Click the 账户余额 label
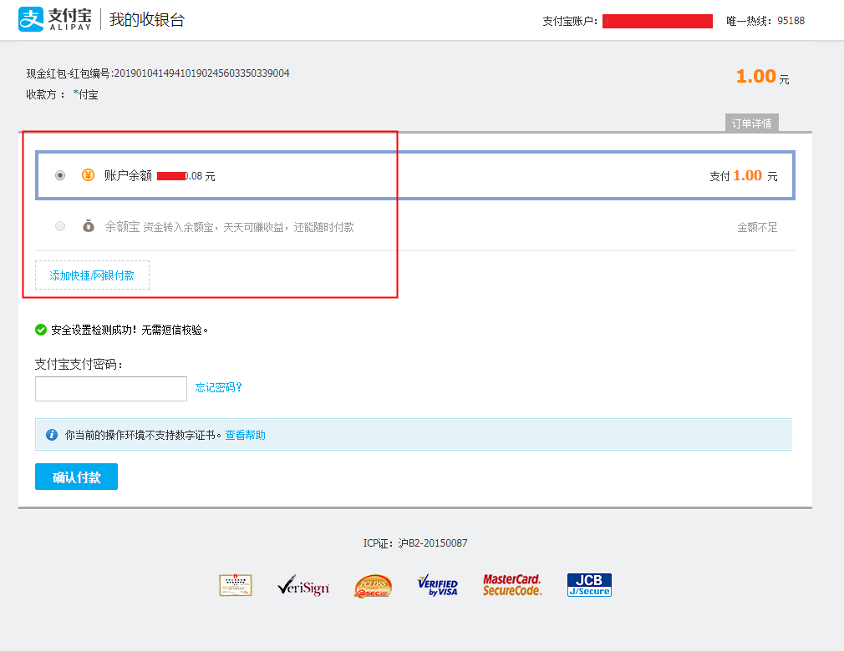 (x=128, y=176)
